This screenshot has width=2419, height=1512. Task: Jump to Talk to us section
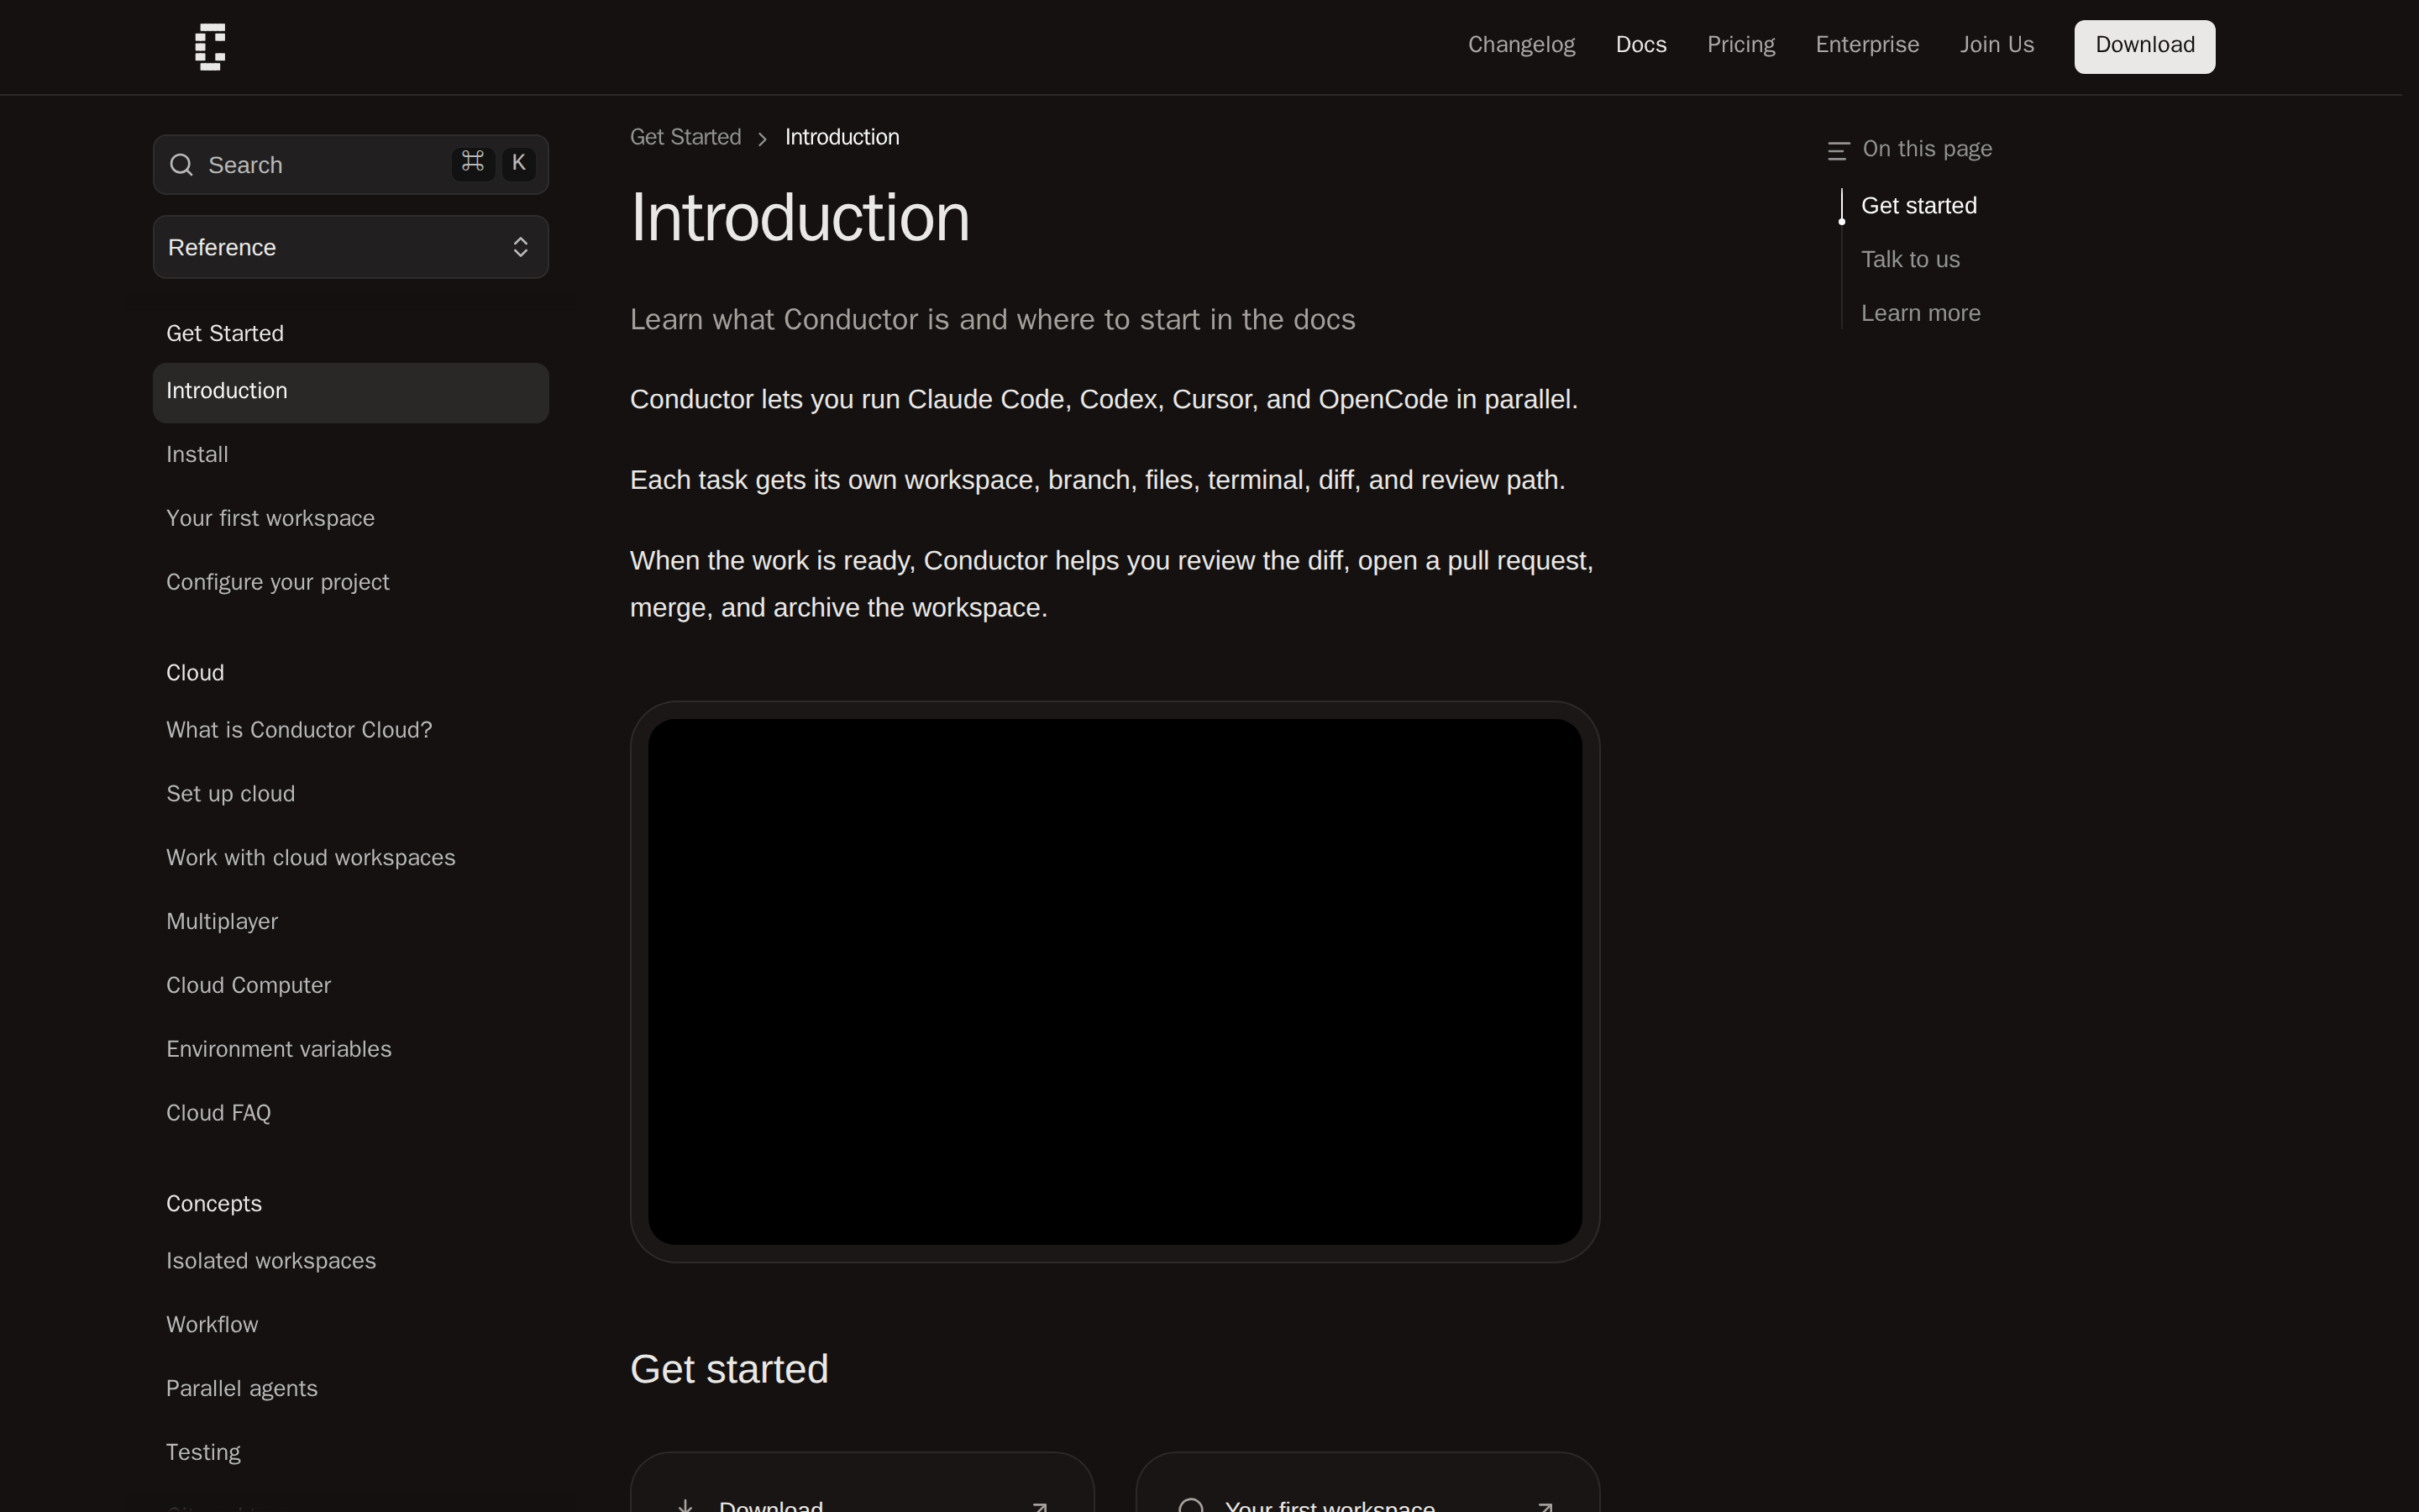tap(1910, 260)
